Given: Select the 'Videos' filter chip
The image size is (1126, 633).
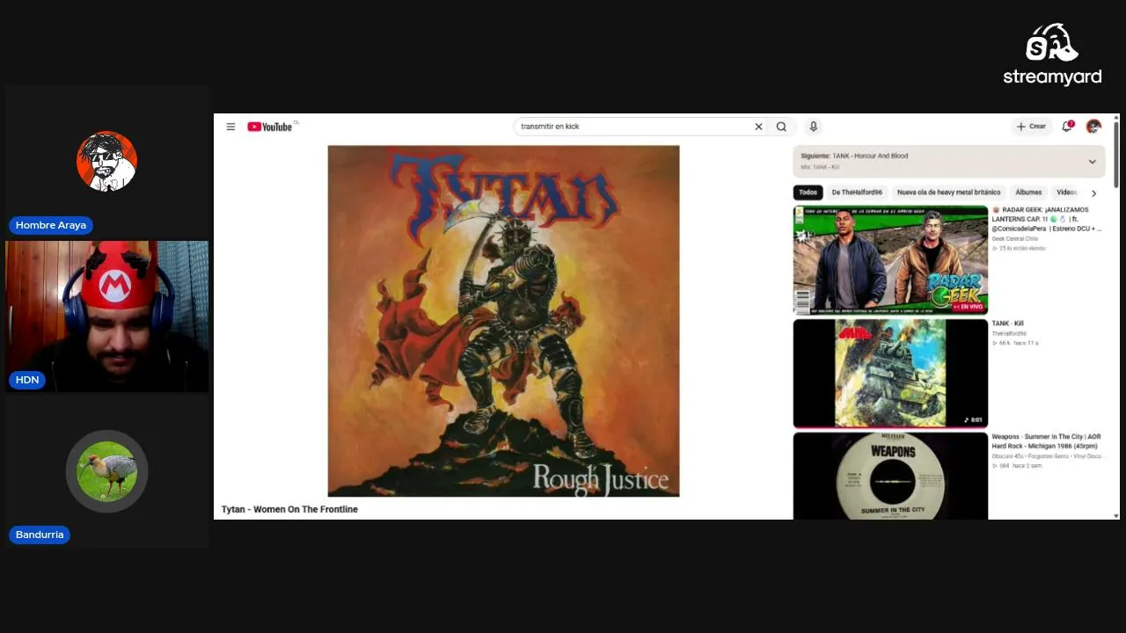Looking at the screenshot, I should click(x=1066, y=193).
